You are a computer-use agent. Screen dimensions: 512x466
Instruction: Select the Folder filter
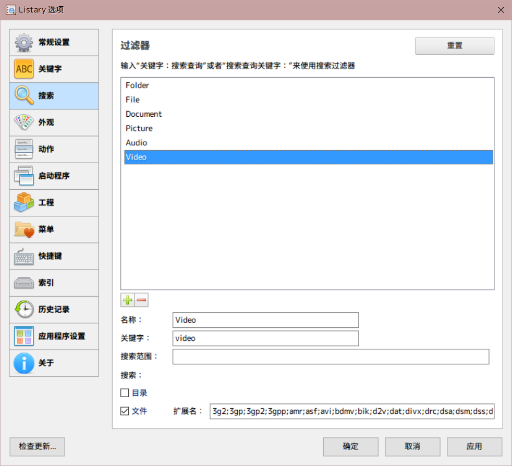[309, 85]
